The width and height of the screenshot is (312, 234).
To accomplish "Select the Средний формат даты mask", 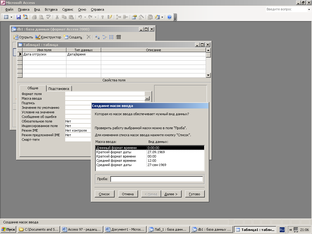I will pos(150,165).
